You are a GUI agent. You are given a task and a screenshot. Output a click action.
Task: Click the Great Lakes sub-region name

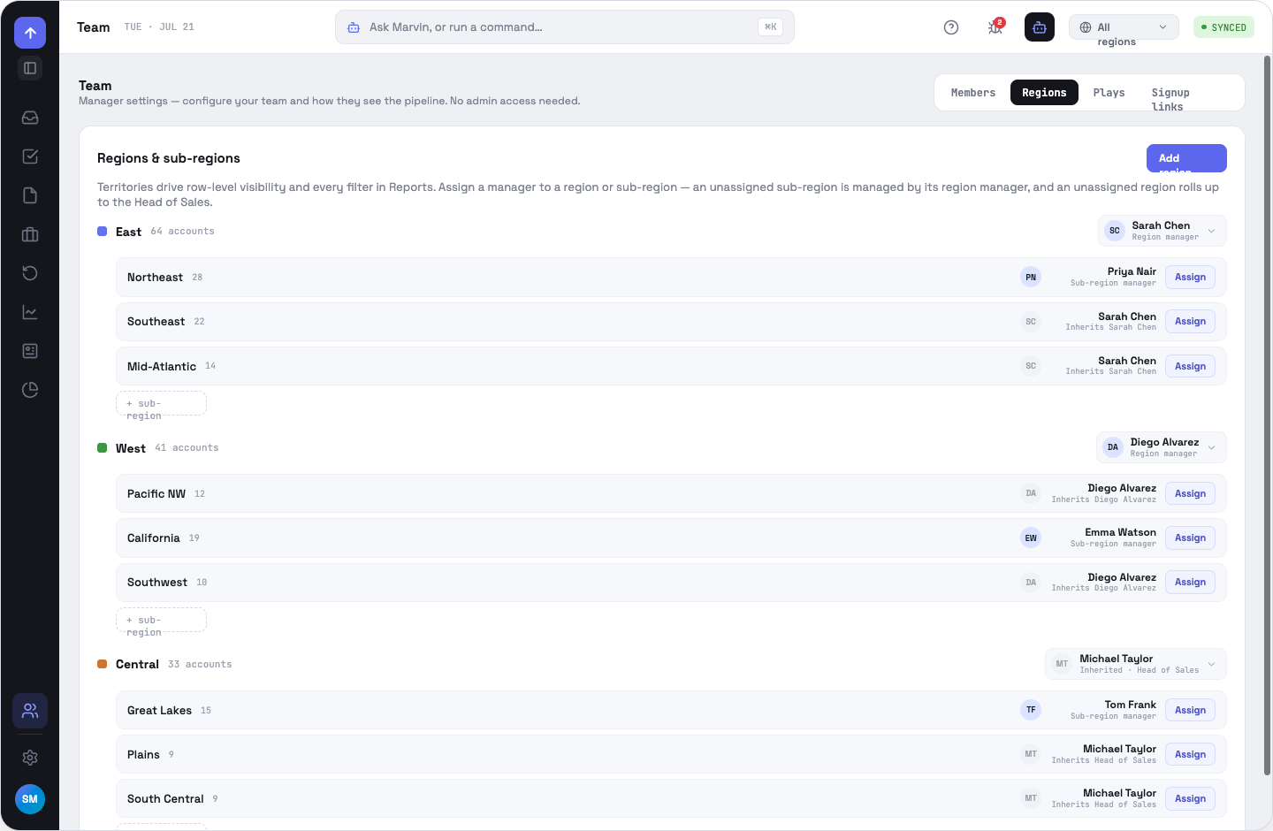coord(159,711)
